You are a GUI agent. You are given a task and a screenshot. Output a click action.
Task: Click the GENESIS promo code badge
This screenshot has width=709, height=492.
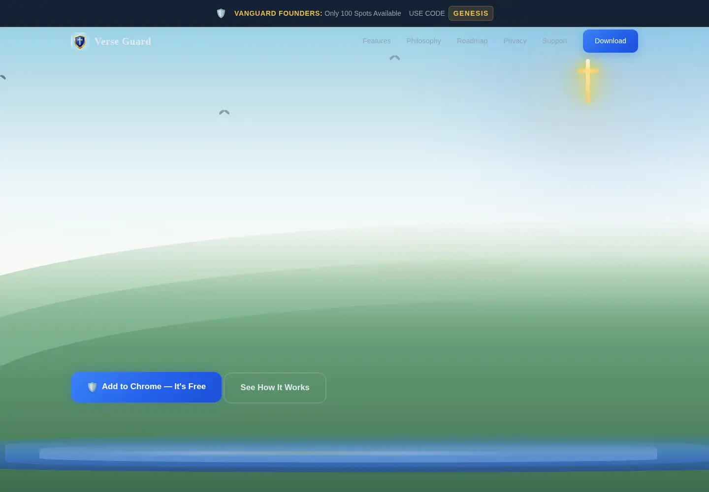(471, 13)
